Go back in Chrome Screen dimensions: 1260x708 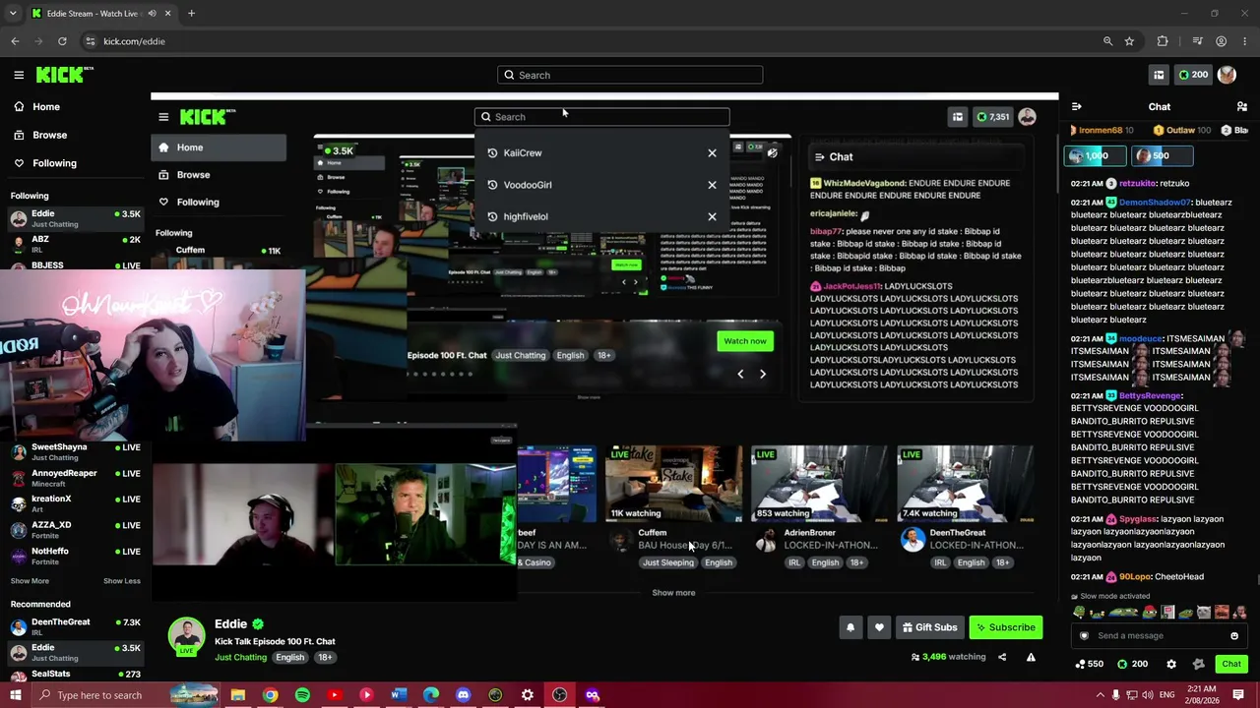(15, 41)
